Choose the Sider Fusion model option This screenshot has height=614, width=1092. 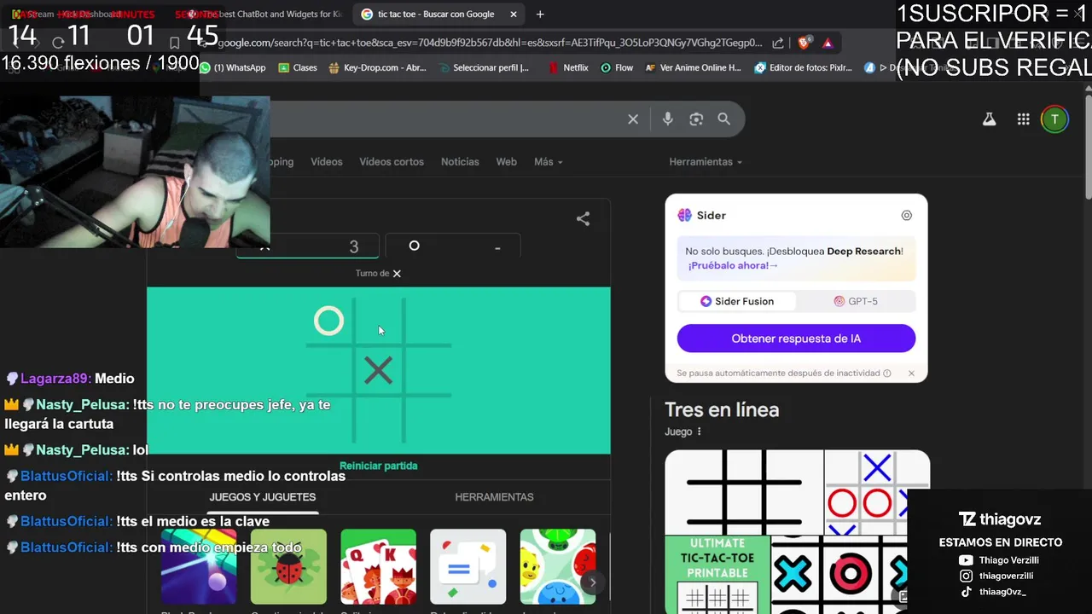737,301
